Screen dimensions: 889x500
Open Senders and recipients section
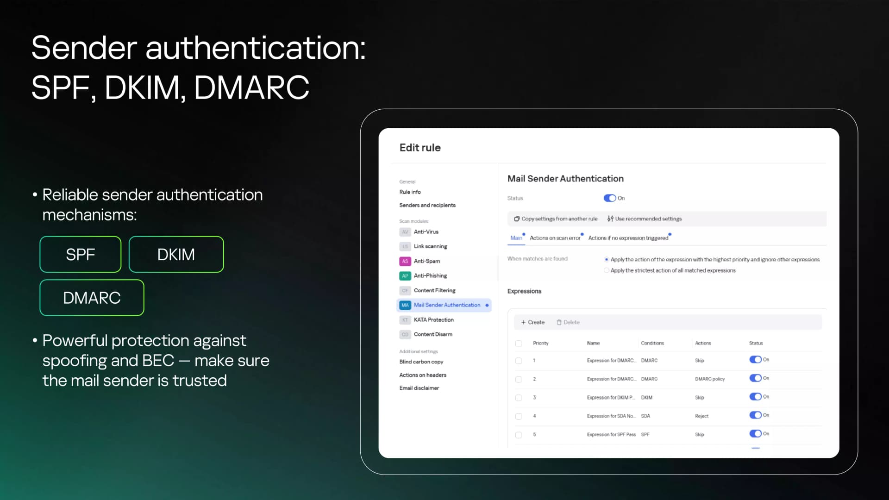coord(427,205)
